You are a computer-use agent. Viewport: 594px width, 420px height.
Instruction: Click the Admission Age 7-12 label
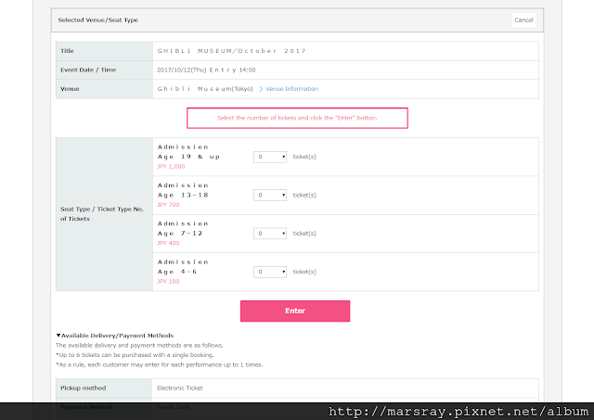coord(183,228)
